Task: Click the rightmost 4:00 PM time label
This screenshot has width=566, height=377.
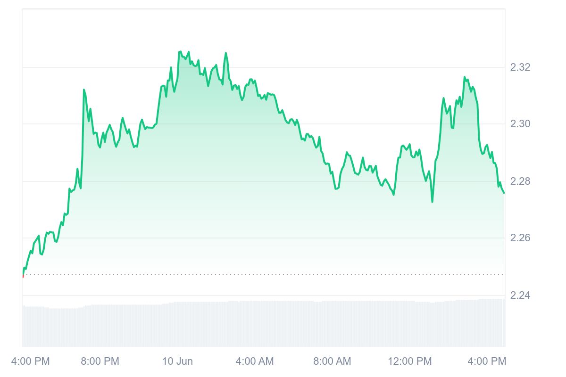Action: click(487, 361)
